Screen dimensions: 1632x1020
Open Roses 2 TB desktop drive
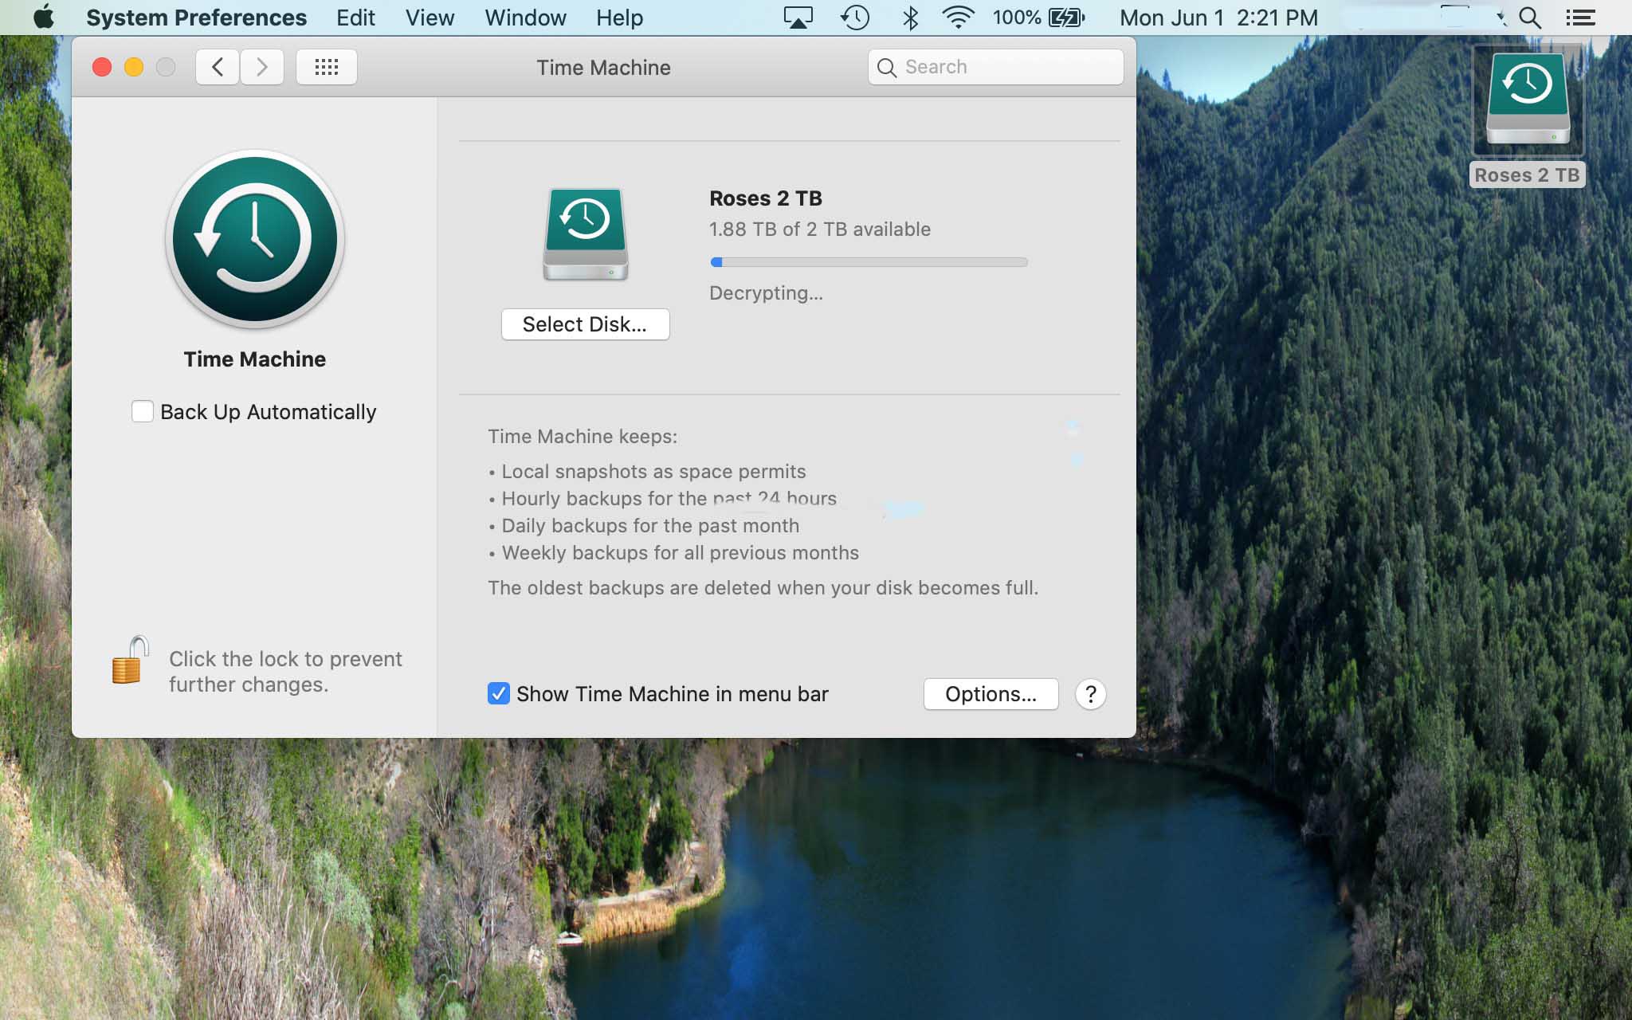click(1527, 101)
